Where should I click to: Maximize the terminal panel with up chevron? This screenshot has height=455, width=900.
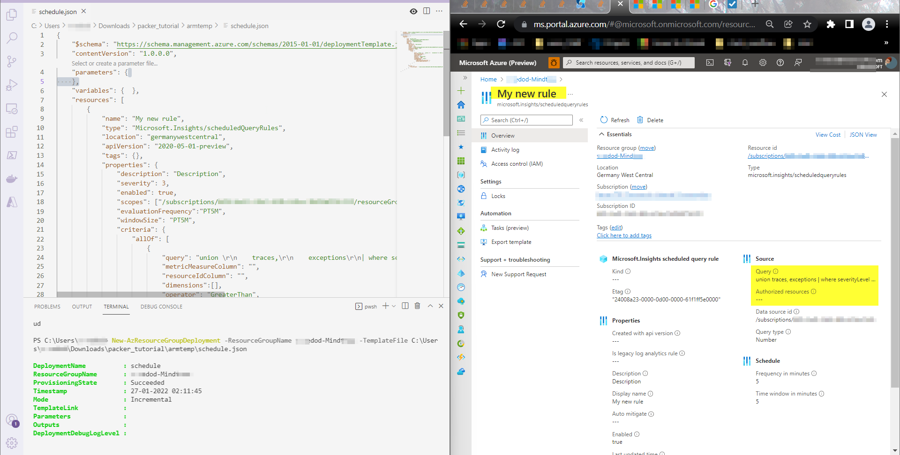point(430,306)
